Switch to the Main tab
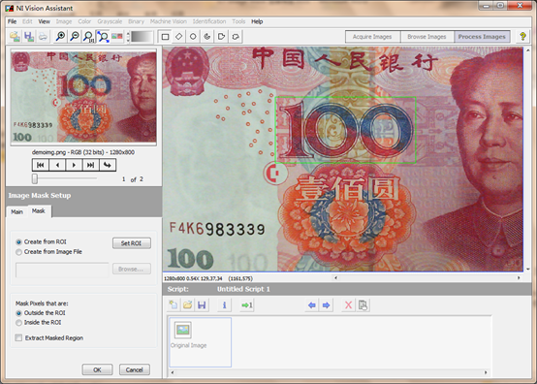The width and height of the screenshot is (537, 384). (16, 211)
